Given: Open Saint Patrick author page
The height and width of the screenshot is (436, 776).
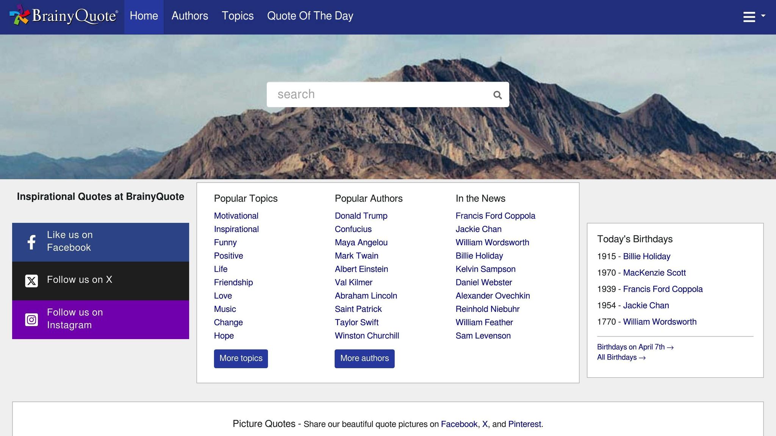Looking at the screenshot, I should (x=358, y=309).
